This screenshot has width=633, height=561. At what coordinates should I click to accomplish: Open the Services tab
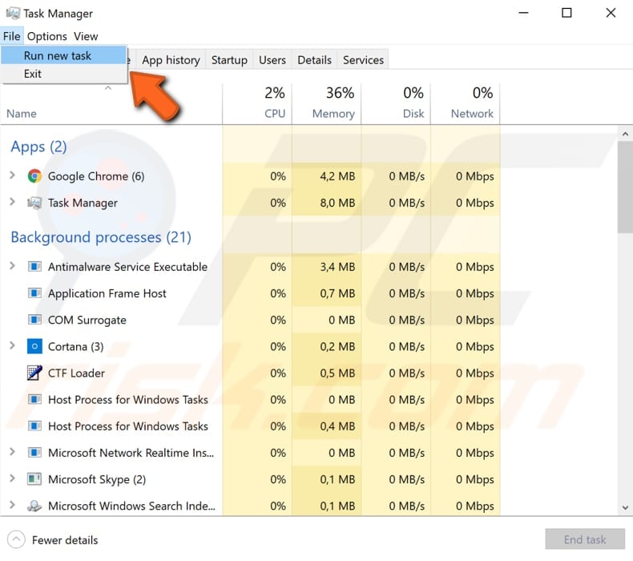pyautogui.click(x=363, y=60)
